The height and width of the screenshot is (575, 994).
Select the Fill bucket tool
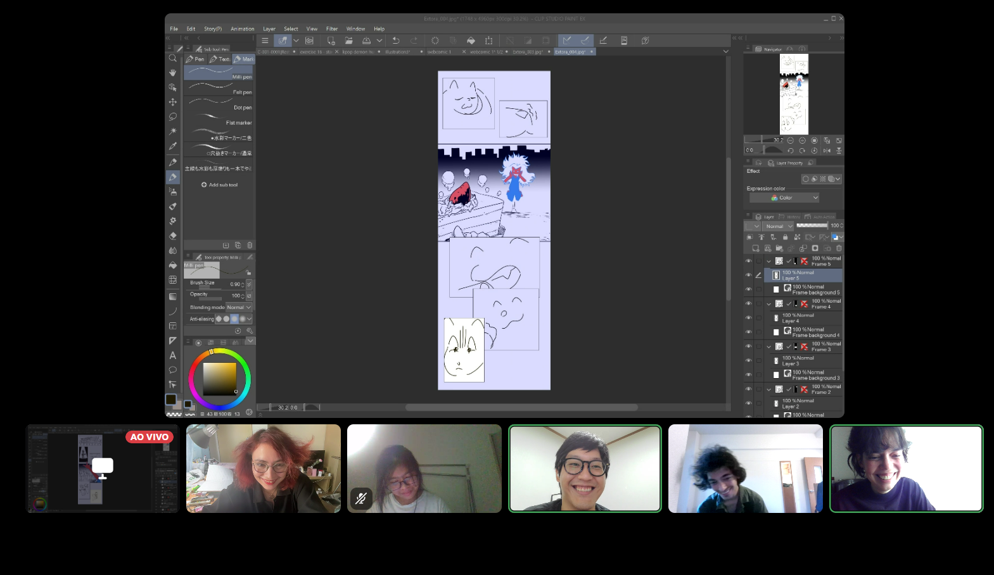coord(172,265)
